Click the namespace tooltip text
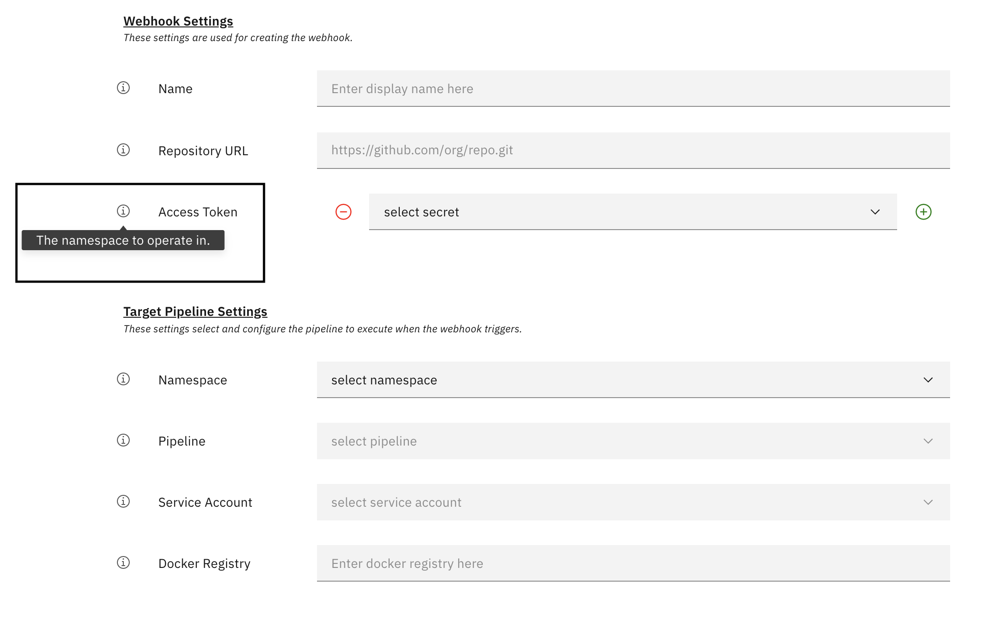 [123, 240]
